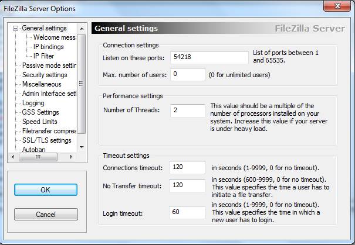Click the Cancel button
This screenshot has height=245, width=355.
(46, 214)
